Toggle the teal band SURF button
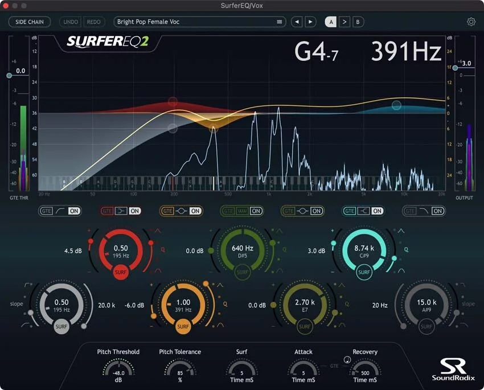This screenshot has height=390, width=484. (x=364, y=272)
